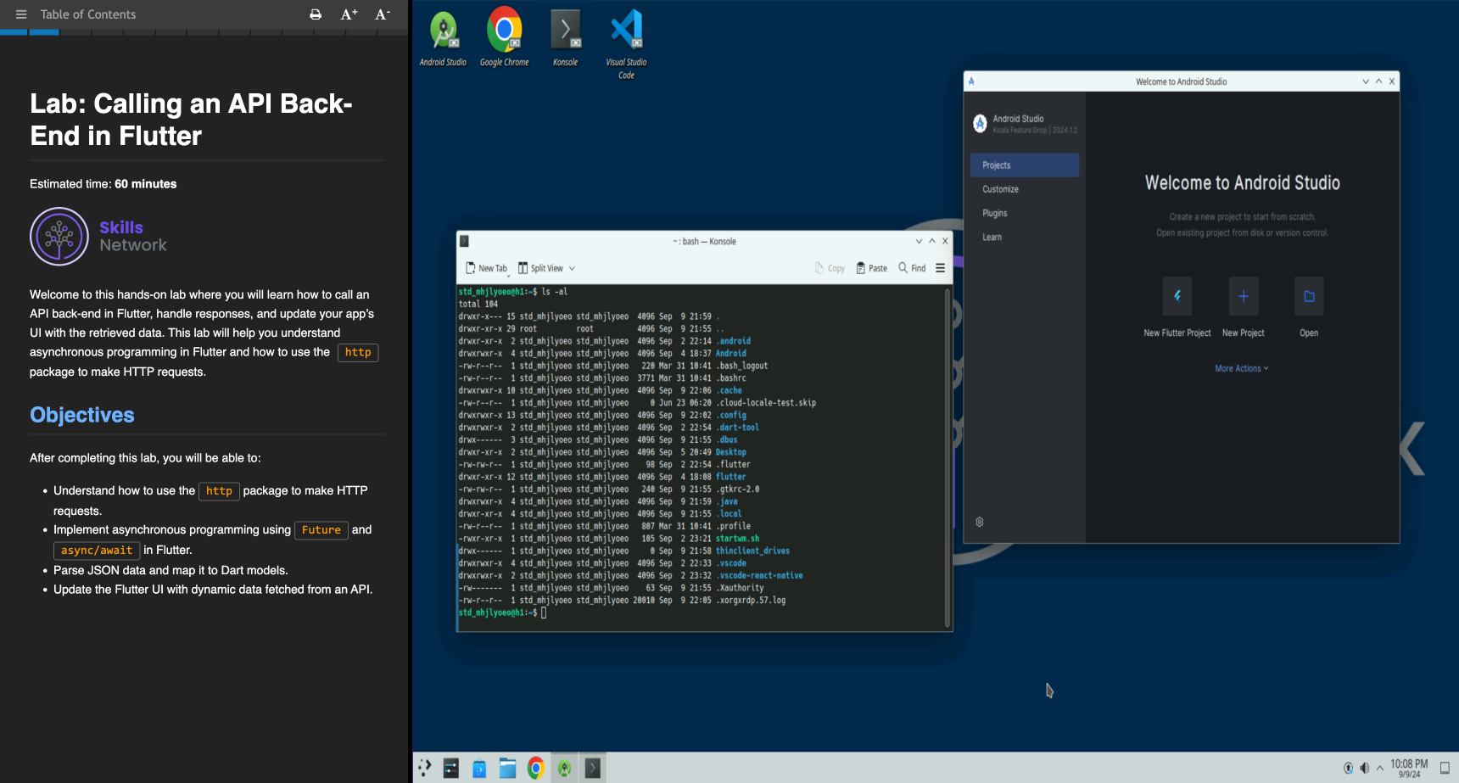Viewport: 1459px width, 783px height.
Task: Click the Konsole terminal scrollbar
Action: click(x=948, y=458)
